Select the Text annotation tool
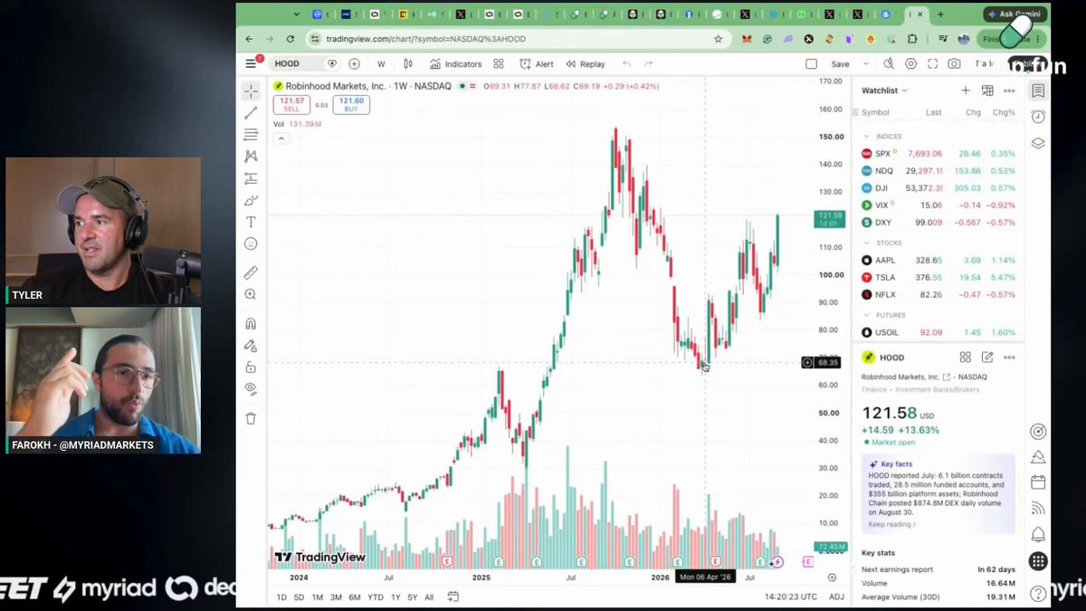Image resolution: width=1086 pixels, height=611 pixels. click(251, 222)
